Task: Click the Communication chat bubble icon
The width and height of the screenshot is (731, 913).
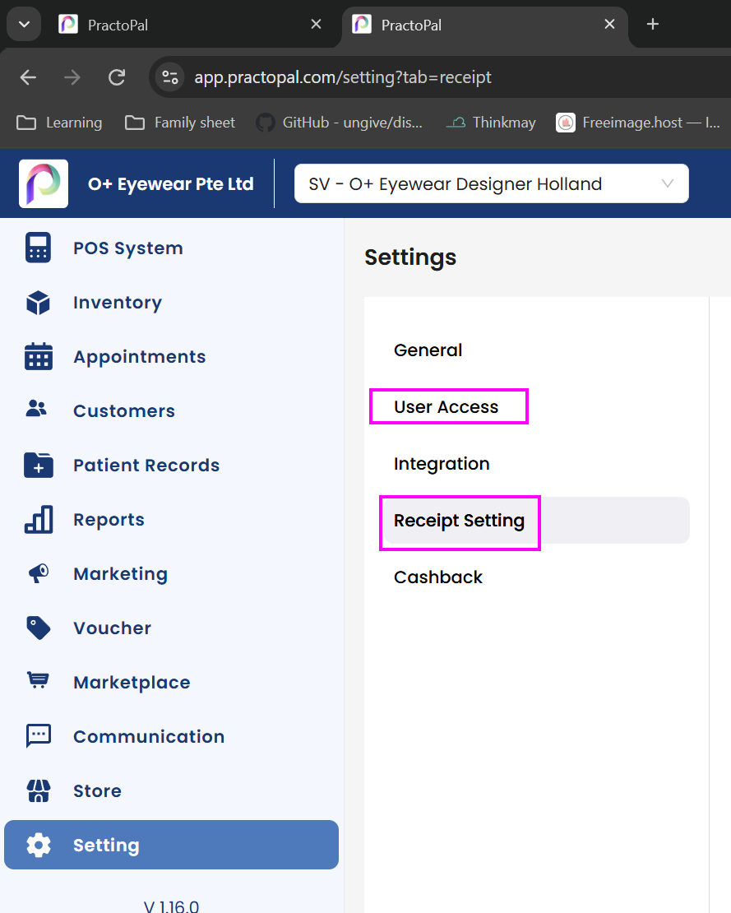Action: click(39, 736)
